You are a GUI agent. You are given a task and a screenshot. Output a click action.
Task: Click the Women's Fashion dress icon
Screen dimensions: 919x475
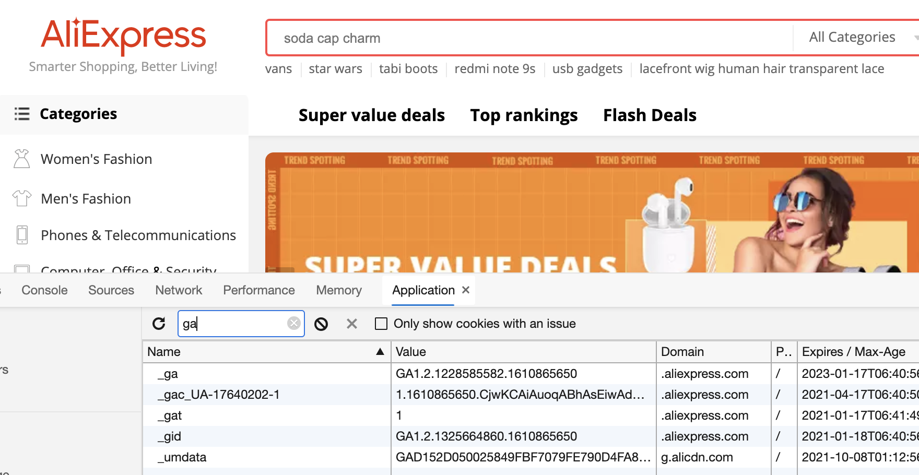(22, 159)
